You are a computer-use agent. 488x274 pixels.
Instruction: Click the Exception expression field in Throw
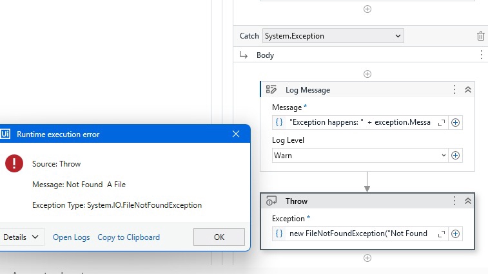click(360, 233)
